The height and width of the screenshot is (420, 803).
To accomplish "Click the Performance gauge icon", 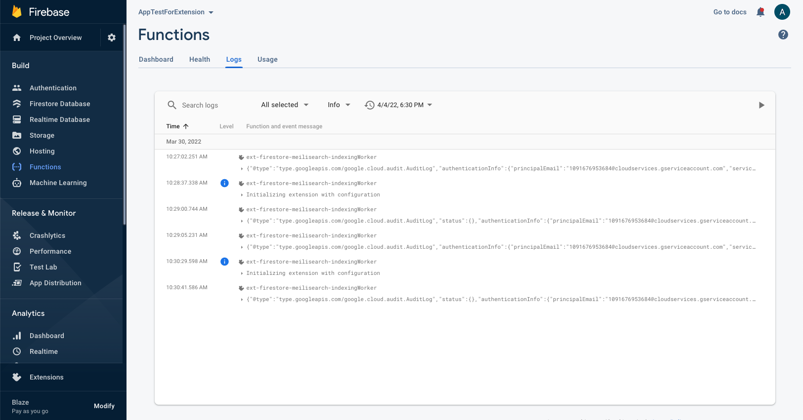I will [17, 251].
